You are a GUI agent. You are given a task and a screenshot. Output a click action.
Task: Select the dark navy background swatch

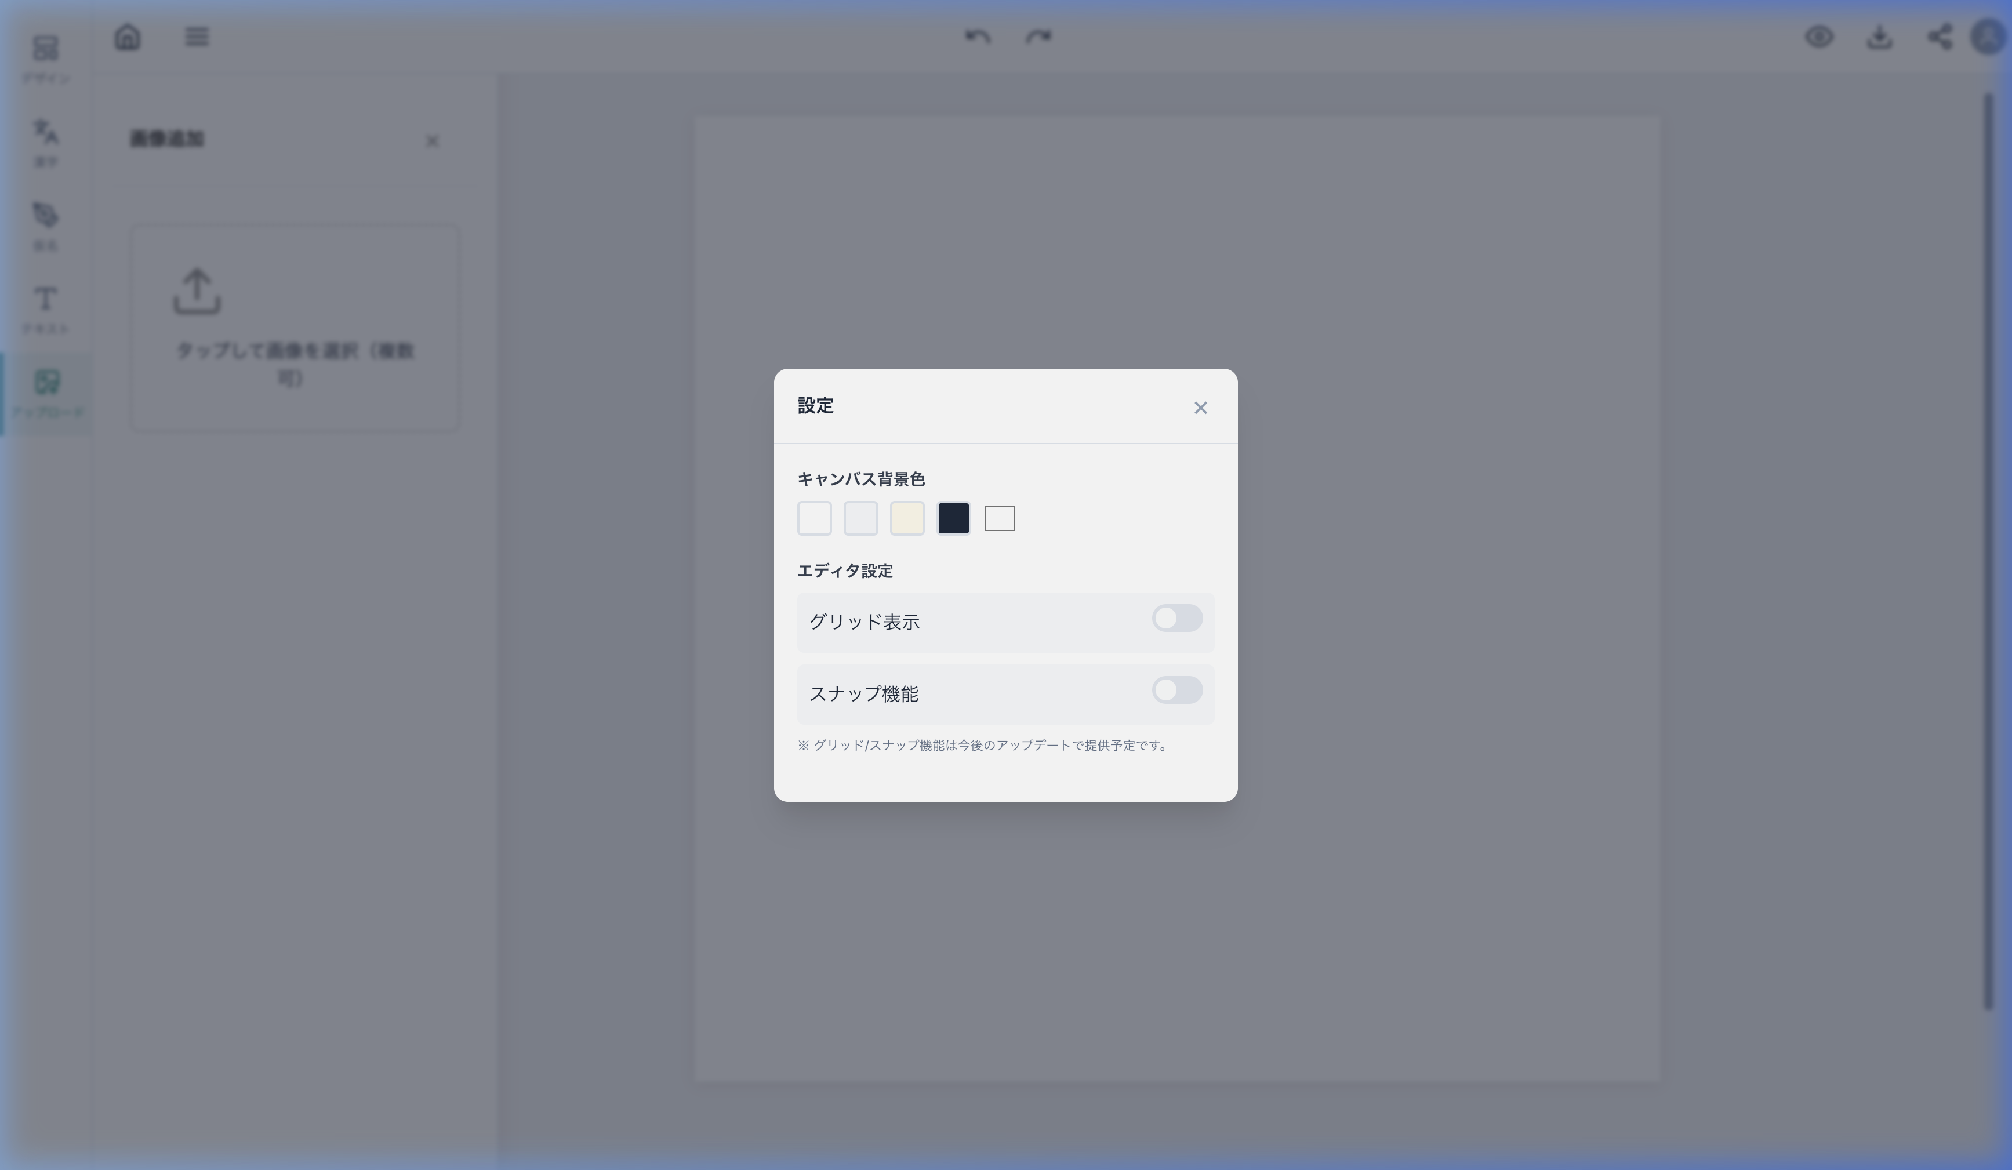(x=953, y=519)
